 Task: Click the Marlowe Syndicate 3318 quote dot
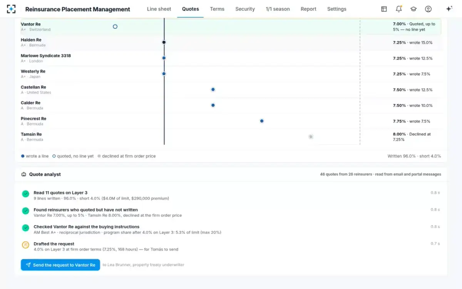(164, 58)
